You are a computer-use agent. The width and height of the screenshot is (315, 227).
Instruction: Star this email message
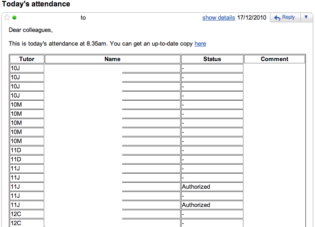click(x=7, y=18)
